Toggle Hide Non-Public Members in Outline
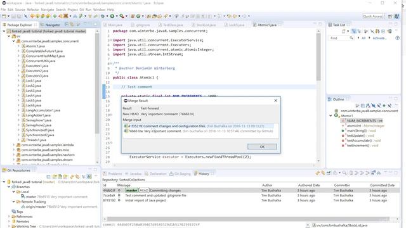 [x=384, y=106]
